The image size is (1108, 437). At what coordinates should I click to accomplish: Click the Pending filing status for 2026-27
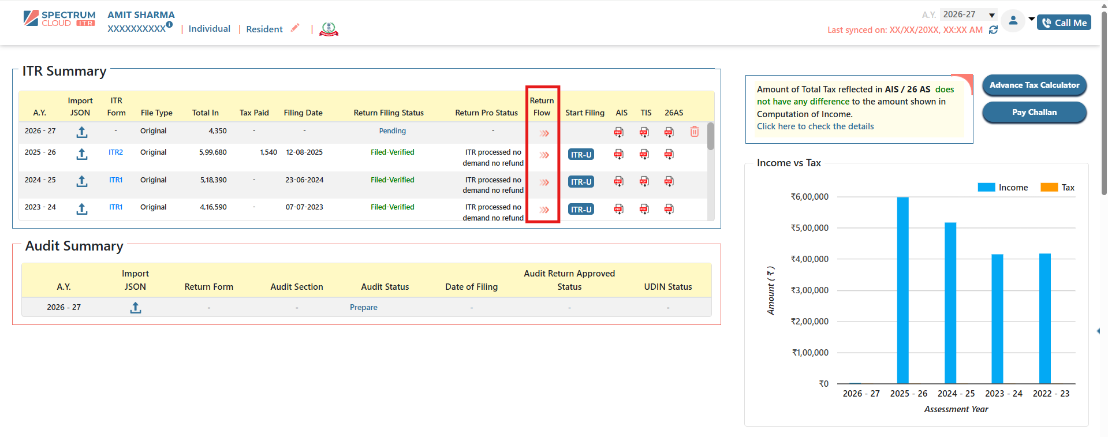[392, 131]
